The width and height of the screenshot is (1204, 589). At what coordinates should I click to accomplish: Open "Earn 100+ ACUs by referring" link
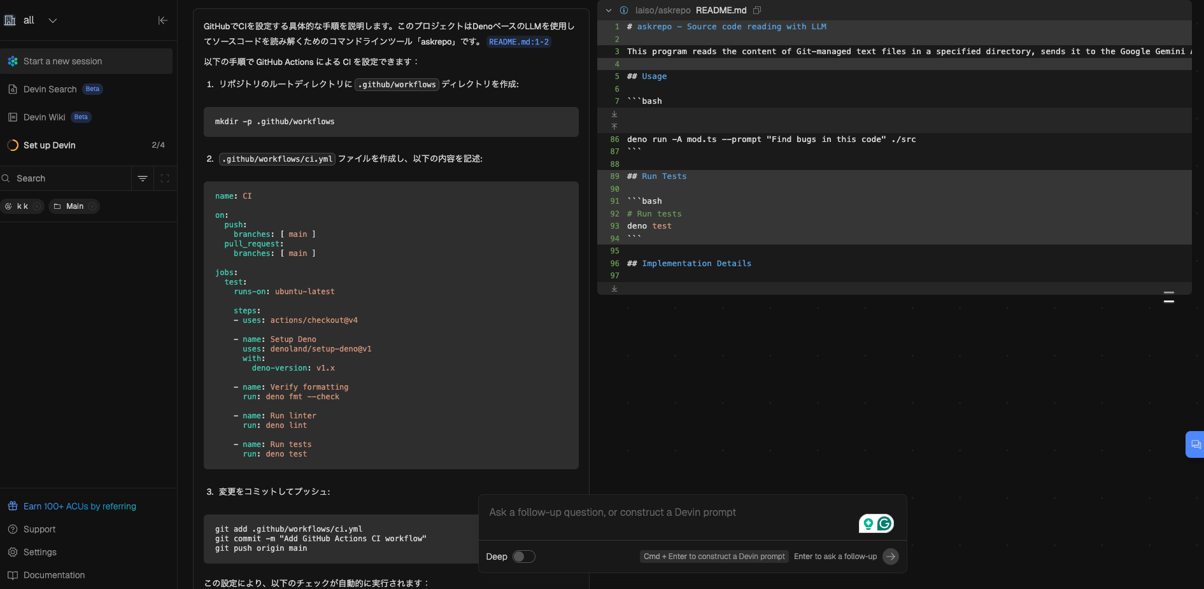click(80, 506)
